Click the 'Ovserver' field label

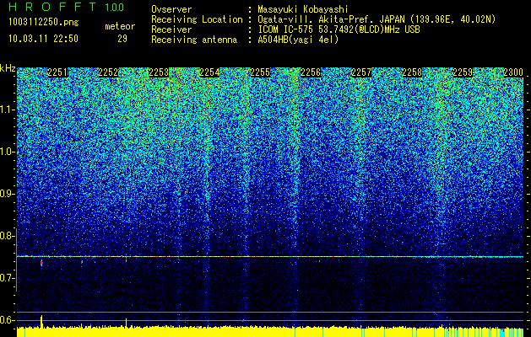click(x=171, y=9)
